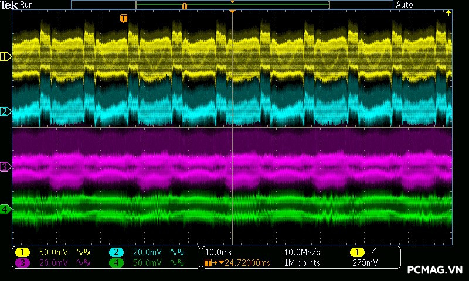This screenshot has width=469, height=281.
Task: Click the yellow trigger level arrow at right edge
Action: (x=450, y=13)
